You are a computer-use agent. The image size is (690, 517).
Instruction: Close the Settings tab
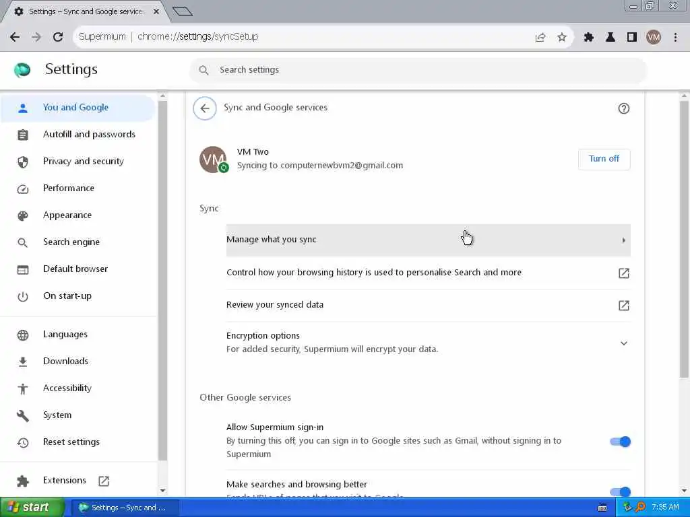point(156,11)
